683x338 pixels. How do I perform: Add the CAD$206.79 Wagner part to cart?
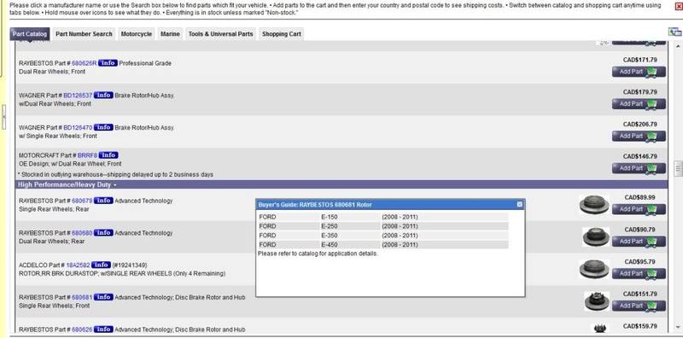point(639,137)
